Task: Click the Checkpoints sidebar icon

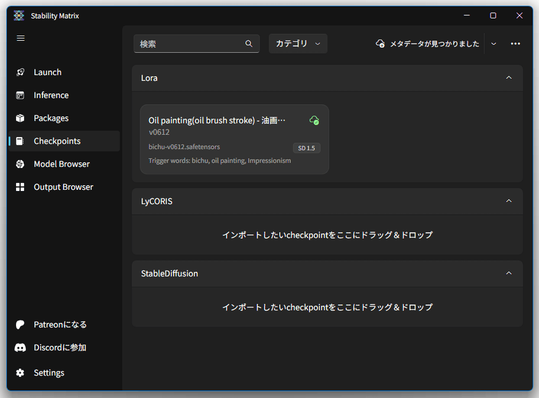Action: [x=20, y=141]
